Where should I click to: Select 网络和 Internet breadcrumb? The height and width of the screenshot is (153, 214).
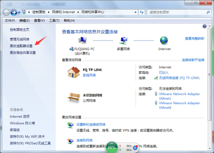pyautogui.click(x=63, y=12)
